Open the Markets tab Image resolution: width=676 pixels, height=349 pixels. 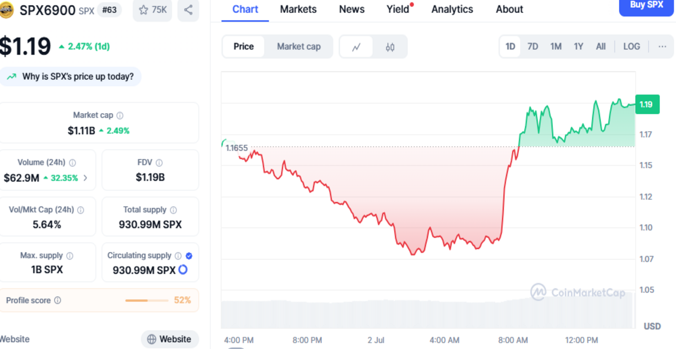(298, 10)
